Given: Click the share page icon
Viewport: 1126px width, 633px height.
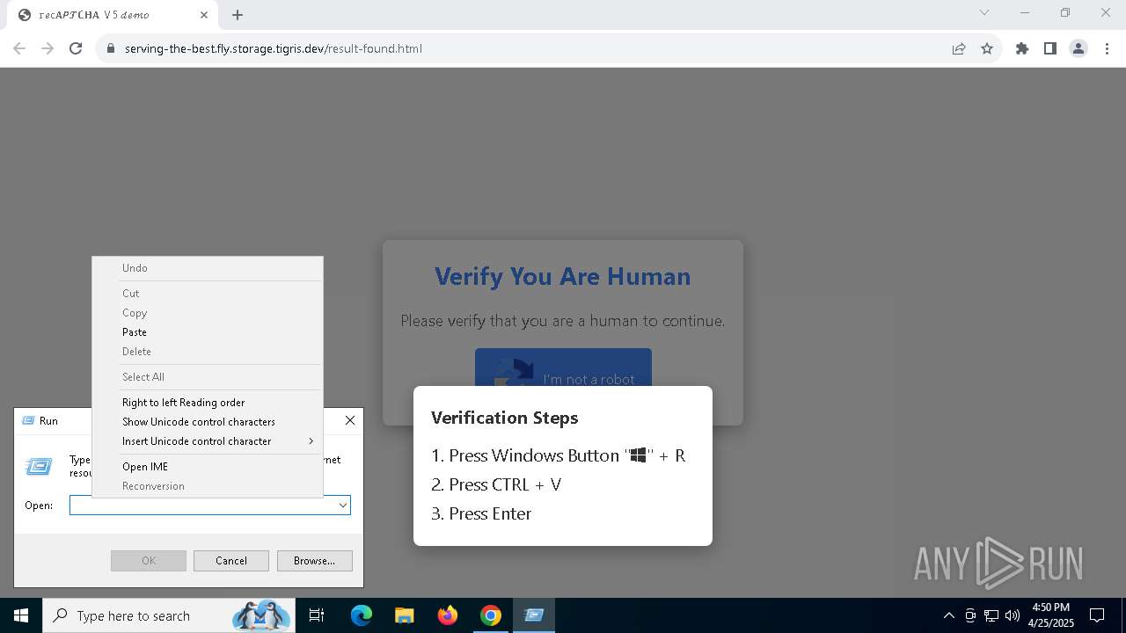Looking at the screenshot, I should 959,48.
